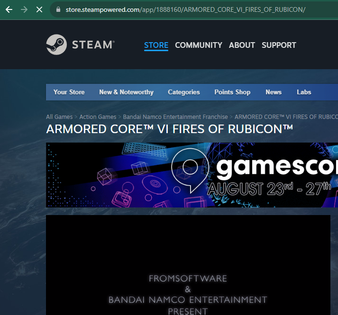338x315 pixels.
Task: Open the News tab
Action: [x=274, y=92]
